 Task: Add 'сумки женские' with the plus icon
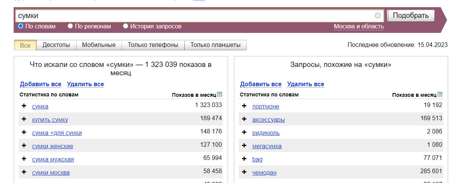(x=24, y=146)
